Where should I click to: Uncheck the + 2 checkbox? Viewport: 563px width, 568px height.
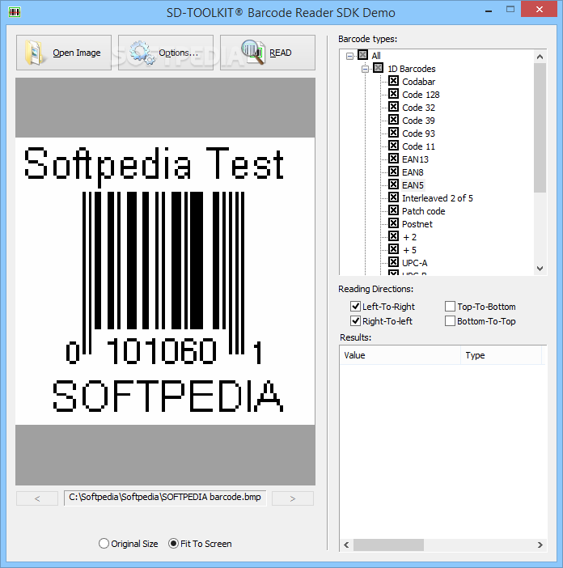pos(394,236)
